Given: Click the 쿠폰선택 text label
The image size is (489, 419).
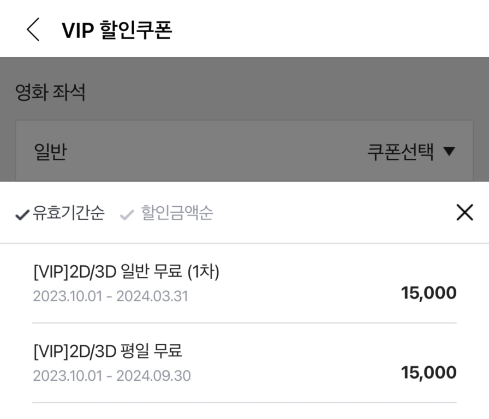Looking at the screenshot, I should point(401,152).
